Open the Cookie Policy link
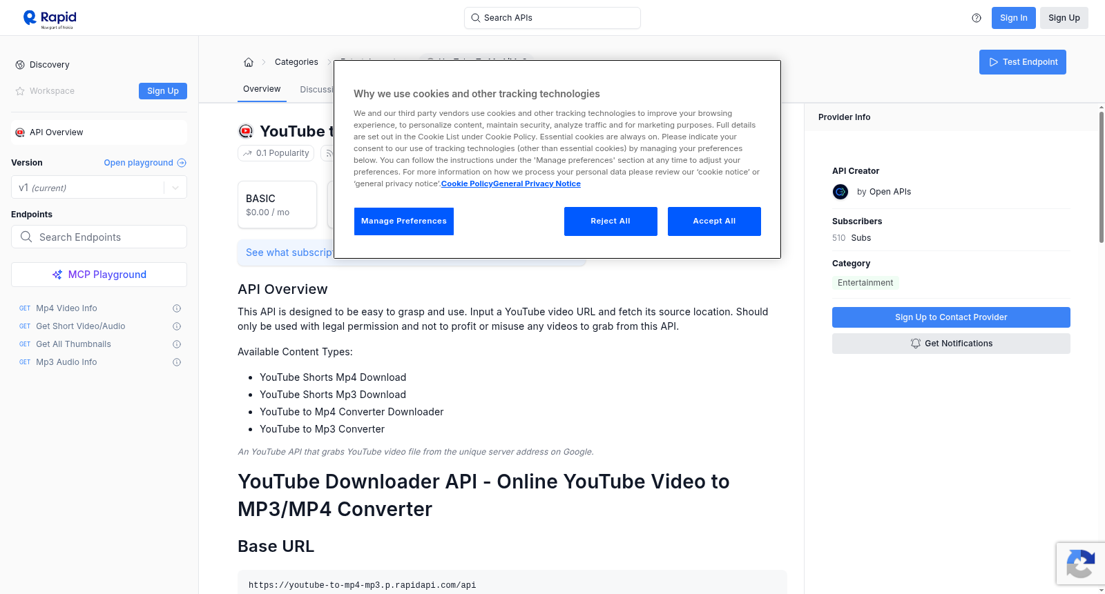This screenshot has width=1105, height=594. [x=467, y=184]
